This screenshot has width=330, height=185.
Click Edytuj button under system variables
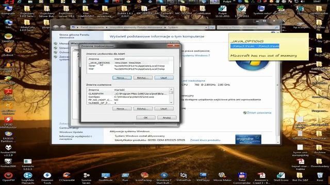point(143,108)
